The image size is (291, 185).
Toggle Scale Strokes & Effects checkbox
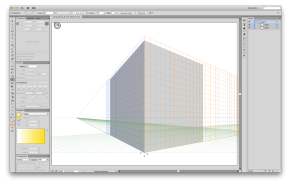(17, 56)
